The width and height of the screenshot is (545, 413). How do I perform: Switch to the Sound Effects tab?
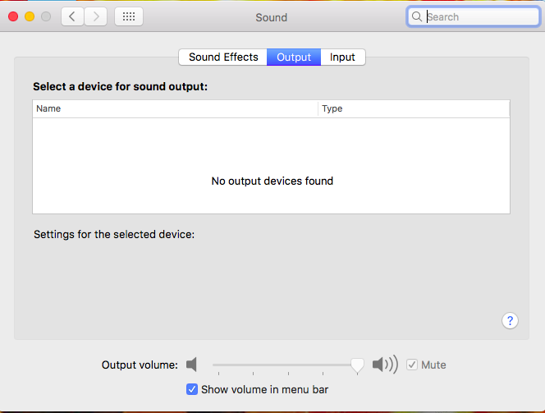223,57
